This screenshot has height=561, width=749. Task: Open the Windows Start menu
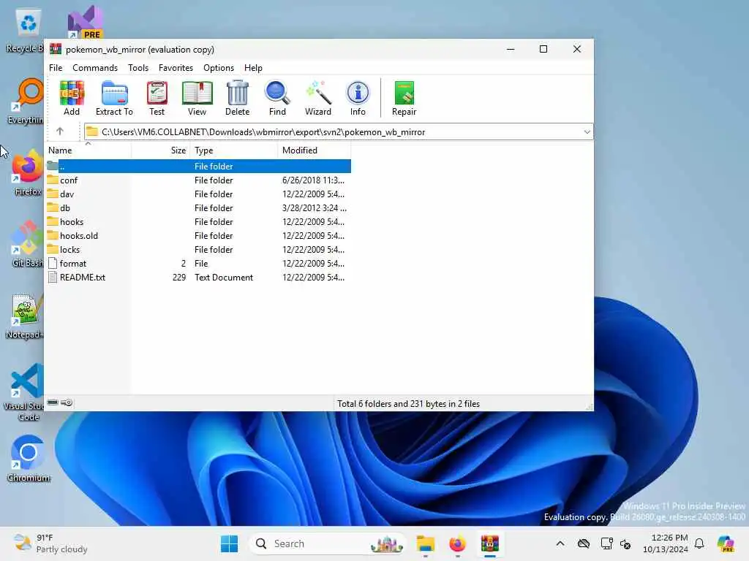point(229,543)
